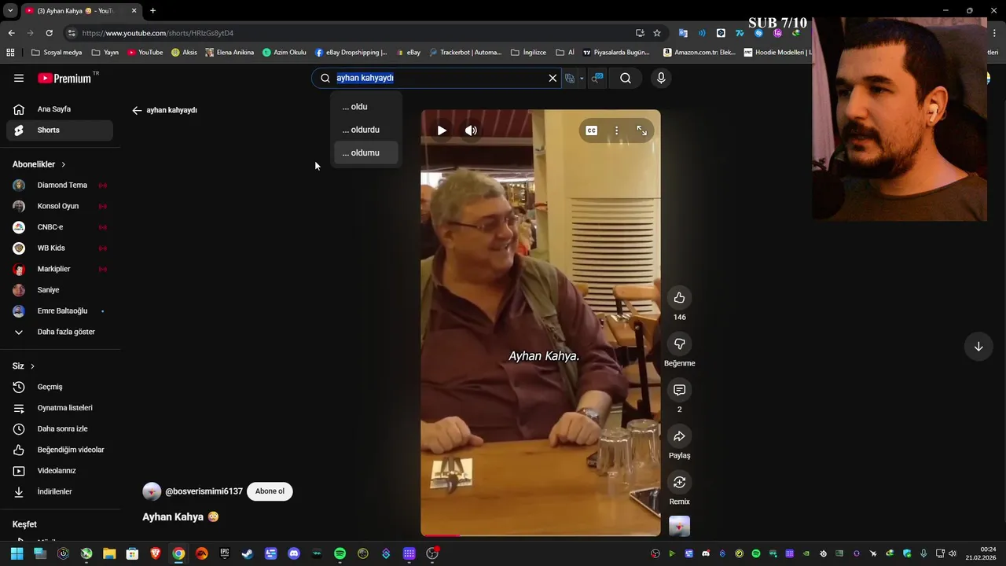Close the Ayhan Kahya tab
Viewport: 1006px width, 566px height.
(x=134, y=10)
